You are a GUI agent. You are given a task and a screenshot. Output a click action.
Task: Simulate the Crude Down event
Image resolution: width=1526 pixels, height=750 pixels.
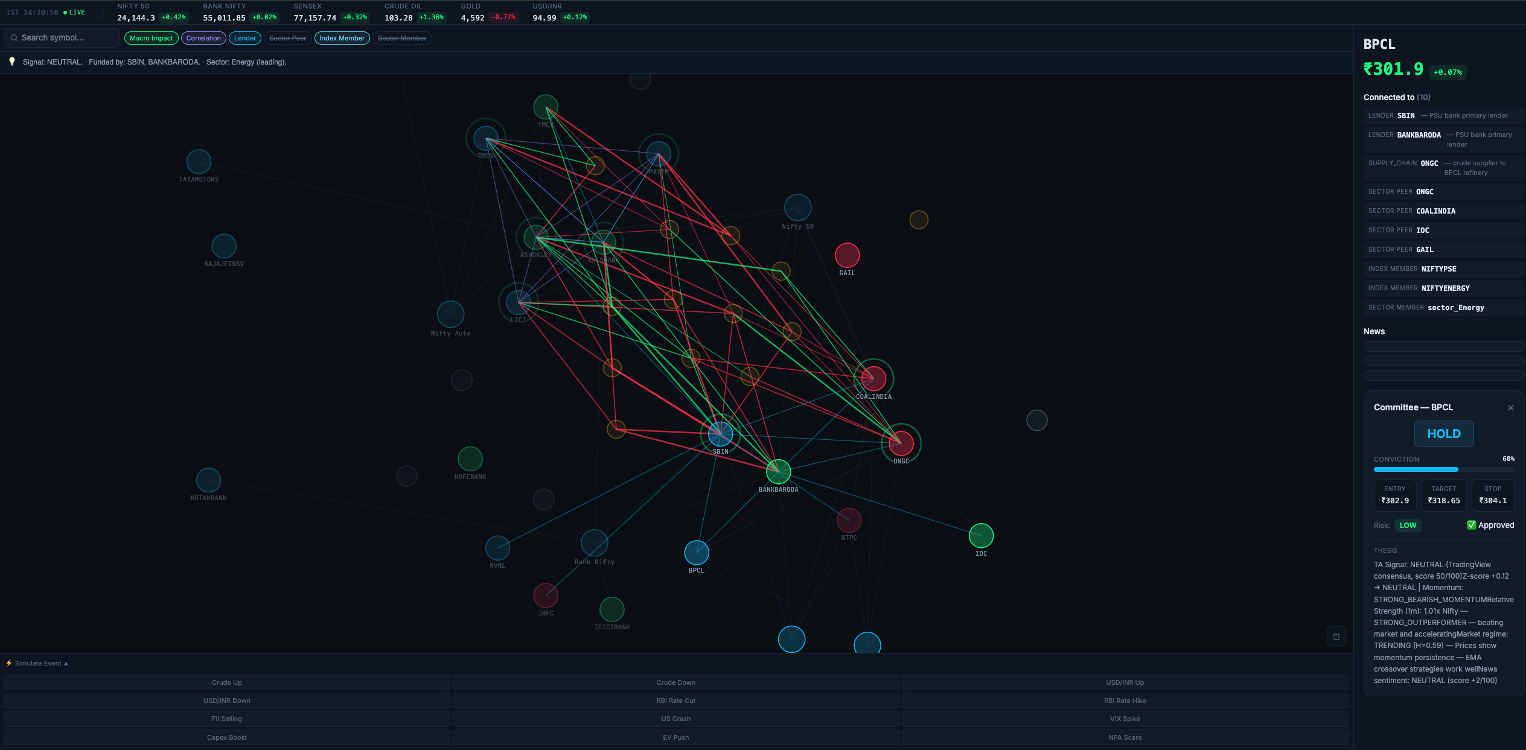[x=675, y=682]
